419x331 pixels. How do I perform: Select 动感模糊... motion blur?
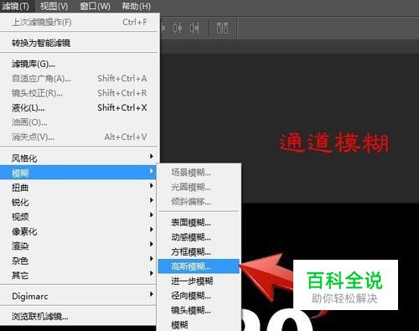[199, 237]
